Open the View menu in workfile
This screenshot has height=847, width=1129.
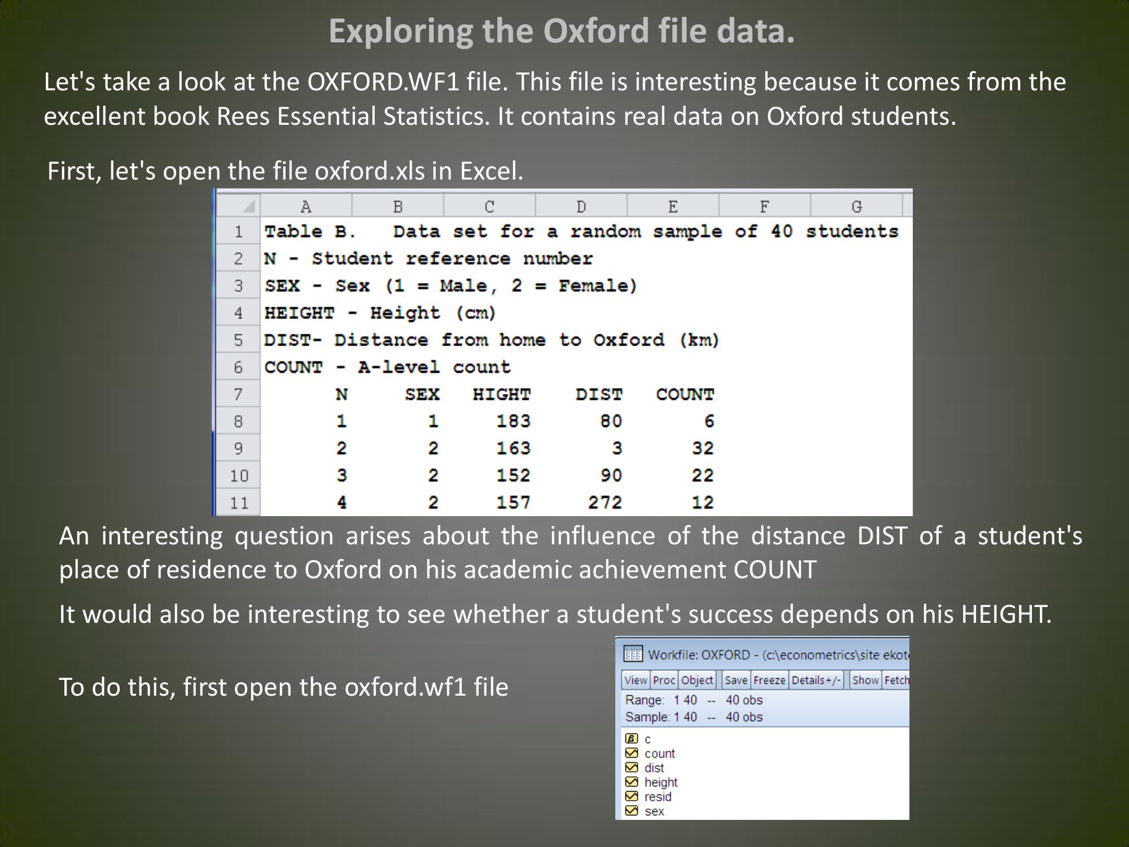tap(636, 680)
